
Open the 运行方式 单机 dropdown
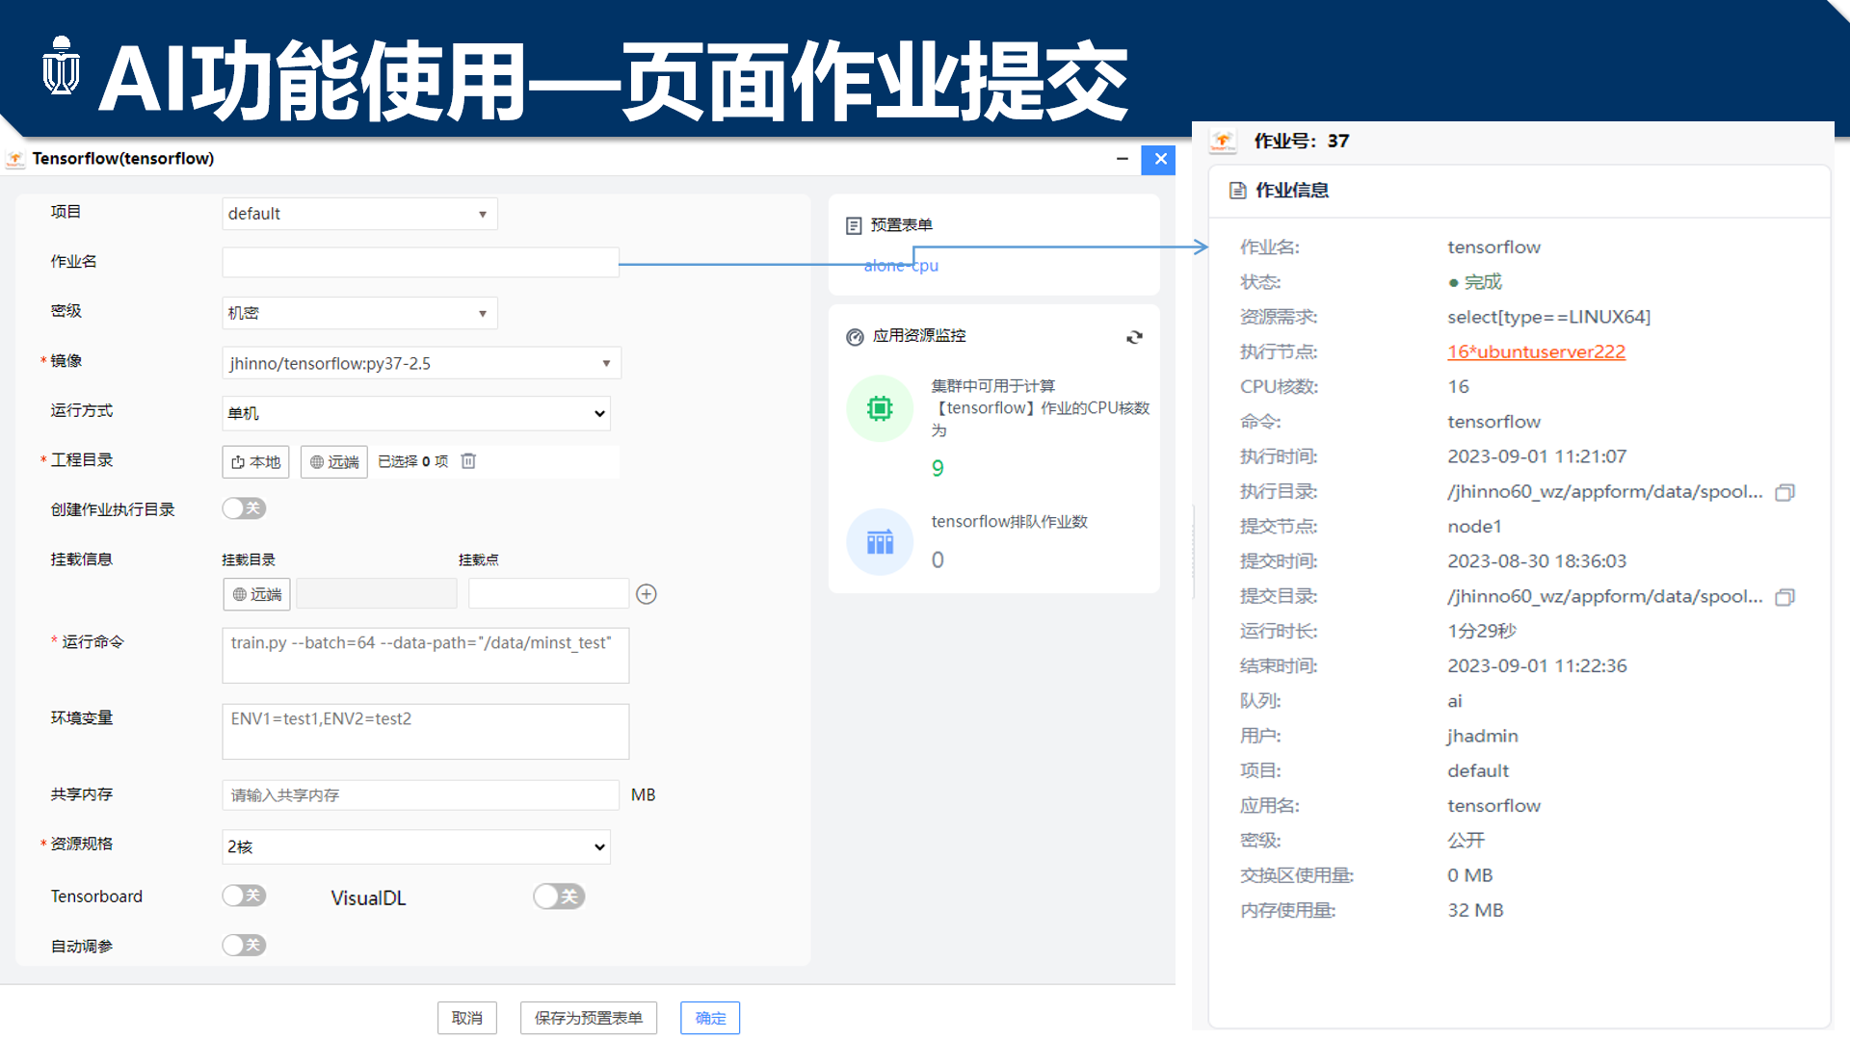point(416,413)
